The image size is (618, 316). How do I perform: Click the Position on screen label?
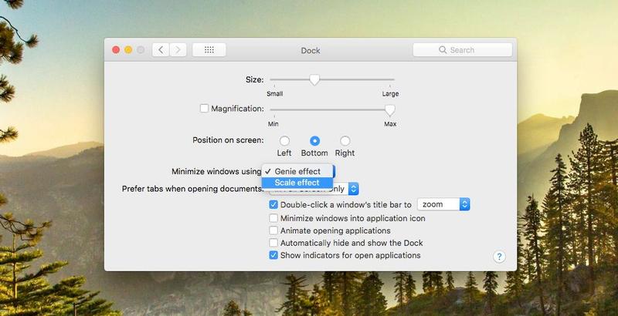pyautogui.click(x=228, y=140)
